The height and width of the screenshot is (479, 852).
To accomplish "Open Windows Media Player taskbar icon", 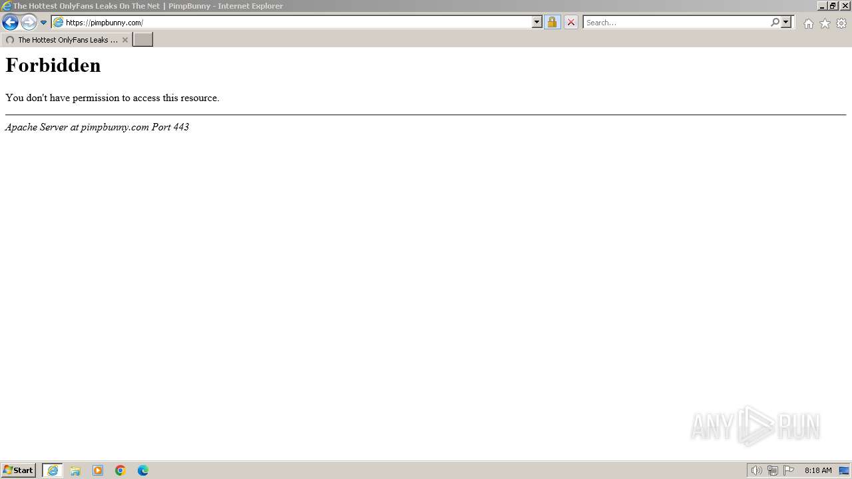I will click(x=98, y=470).
